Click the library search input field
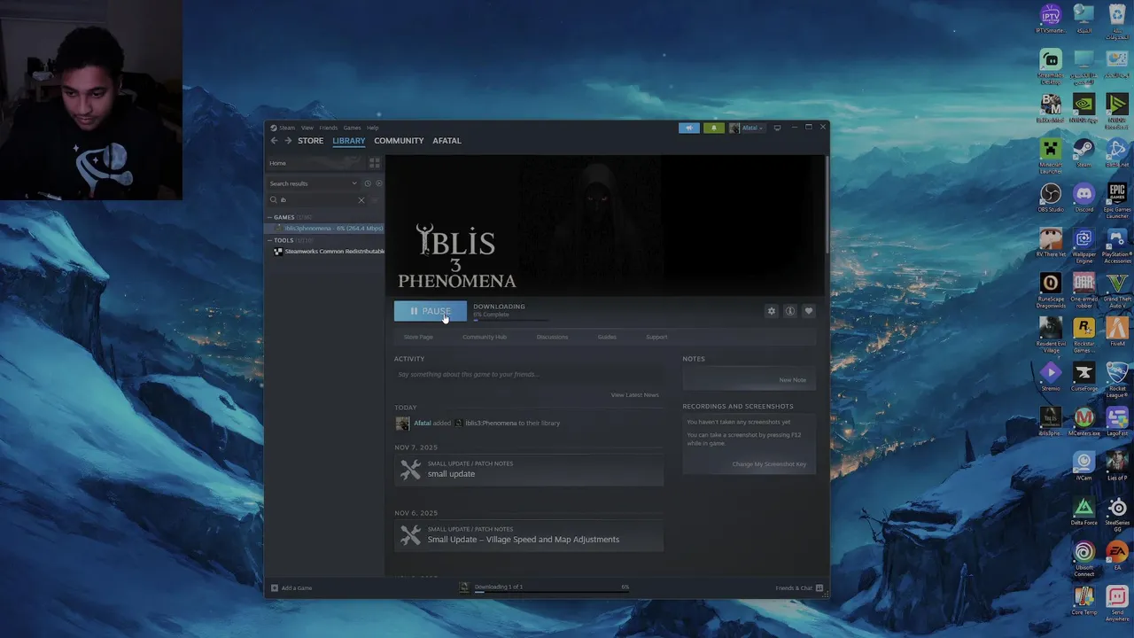Viewport: 1134px width, 638px height. (x=316, y=200)
